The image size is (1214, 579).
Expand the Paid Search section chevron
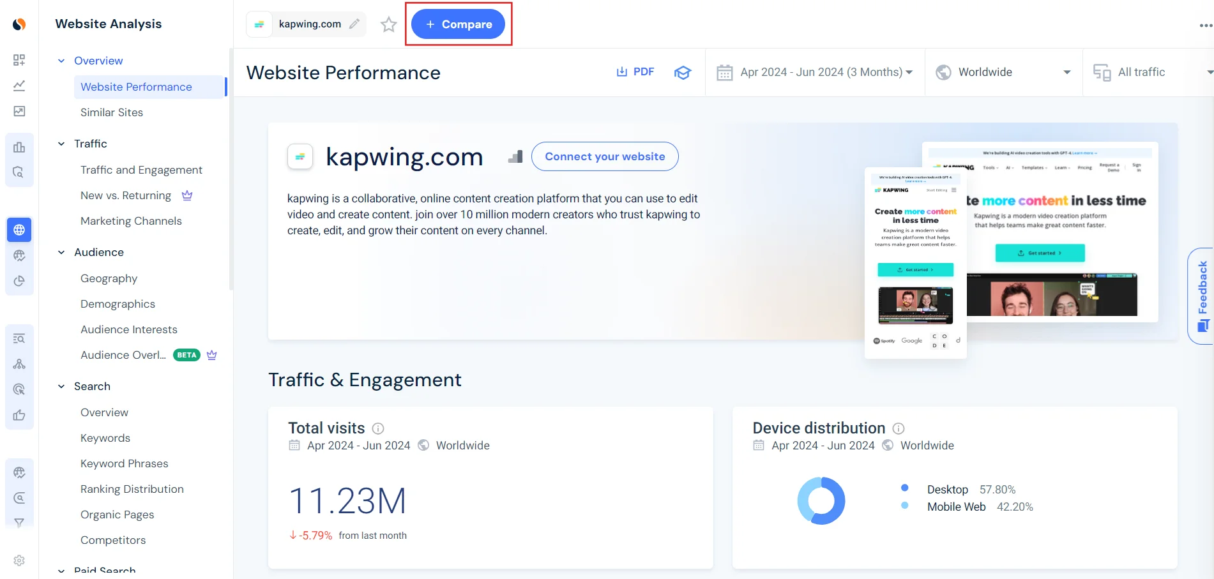[61, 571]
